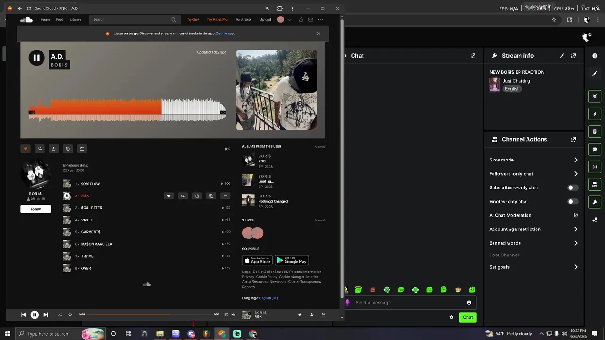Seek in the orange track waveform
Screen dimensions: 605x340
point(128,110)
